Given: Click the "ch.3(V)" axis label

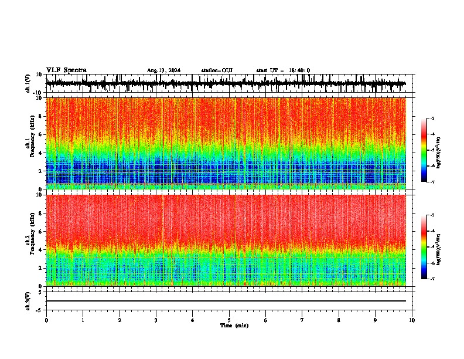Looking at the screenshot, I should click(x=28, y=301).
